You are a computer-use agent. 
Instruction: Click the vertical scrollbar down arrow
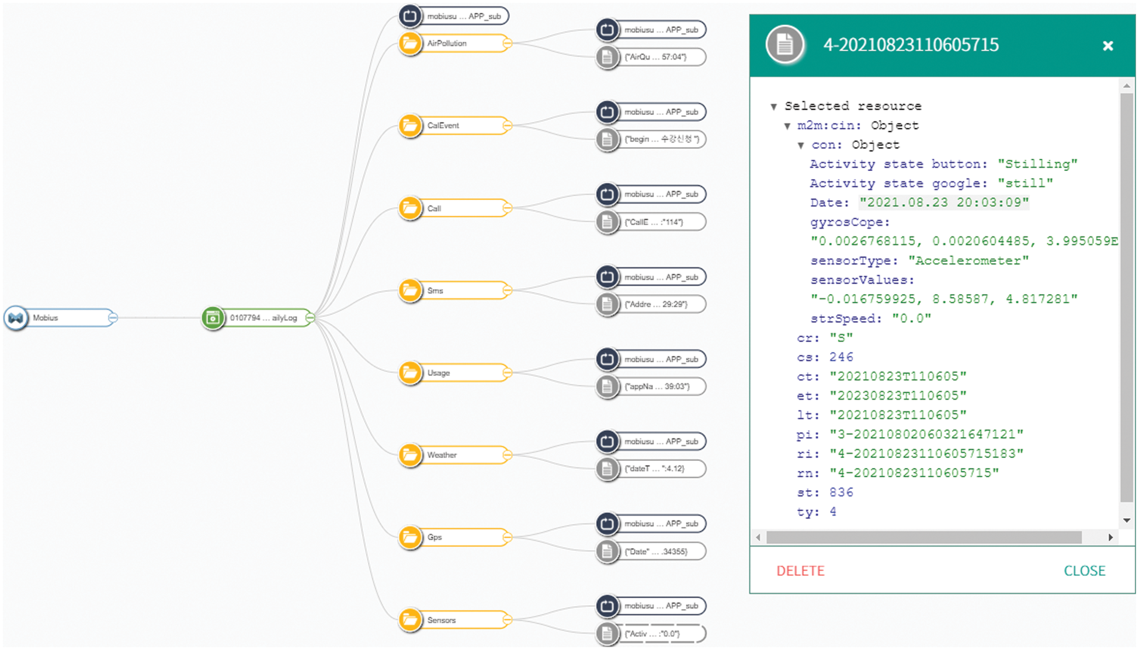point(1127,520)
